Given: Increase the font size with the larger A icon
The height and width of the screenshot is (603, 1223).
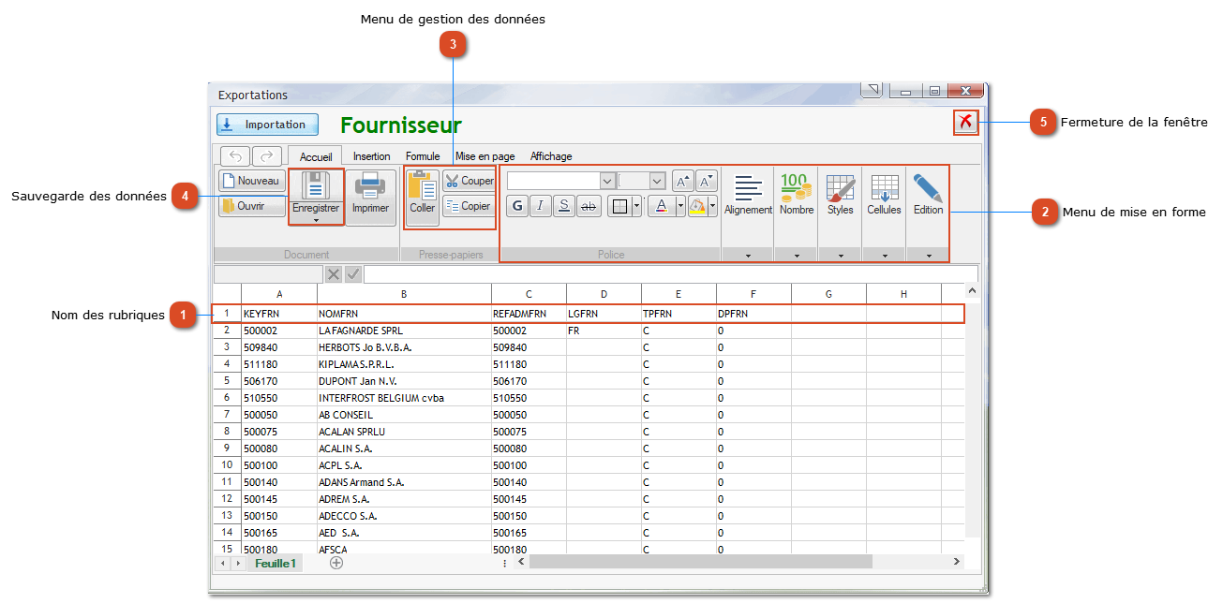Looking at the screenshot, I should [683, 181].
